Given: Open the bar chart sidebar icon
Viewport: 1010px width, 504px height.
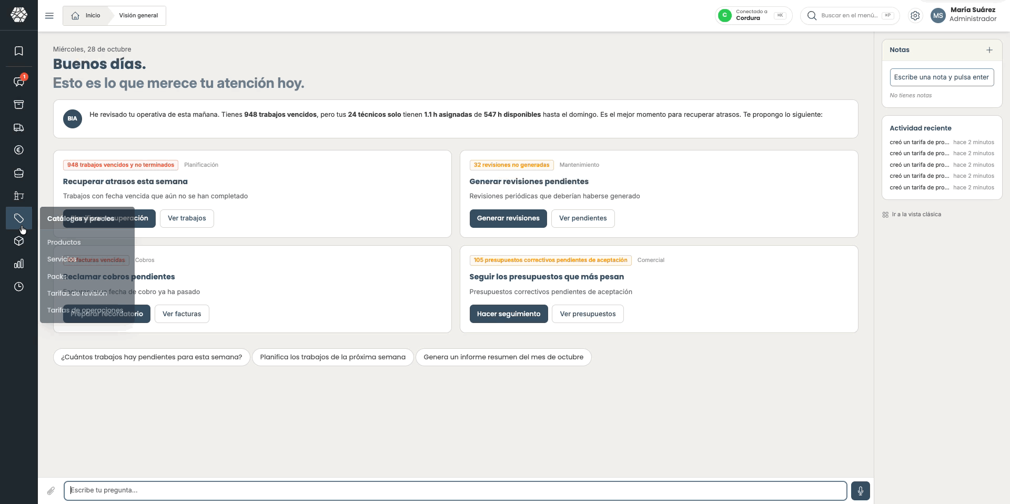Looking at the screenshot, I should pos(19,264).
